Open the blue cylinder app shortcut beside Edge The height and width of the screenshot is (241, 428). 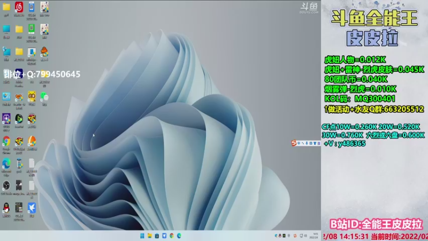tap(19, 164)
